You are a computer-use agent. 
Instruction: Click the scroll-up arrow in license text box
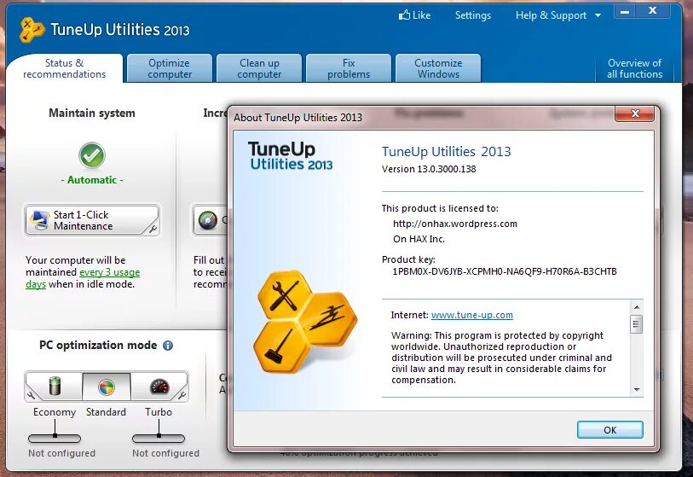click(637, 306)
